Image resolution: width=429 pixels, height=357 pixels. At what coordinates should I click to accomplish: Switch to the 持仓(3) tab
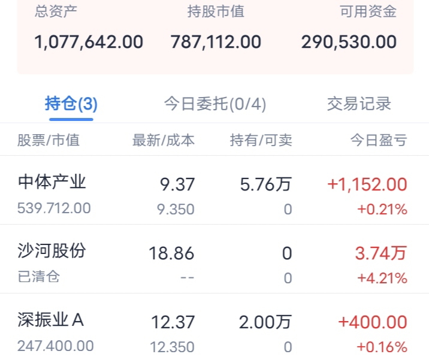(71, 104)
